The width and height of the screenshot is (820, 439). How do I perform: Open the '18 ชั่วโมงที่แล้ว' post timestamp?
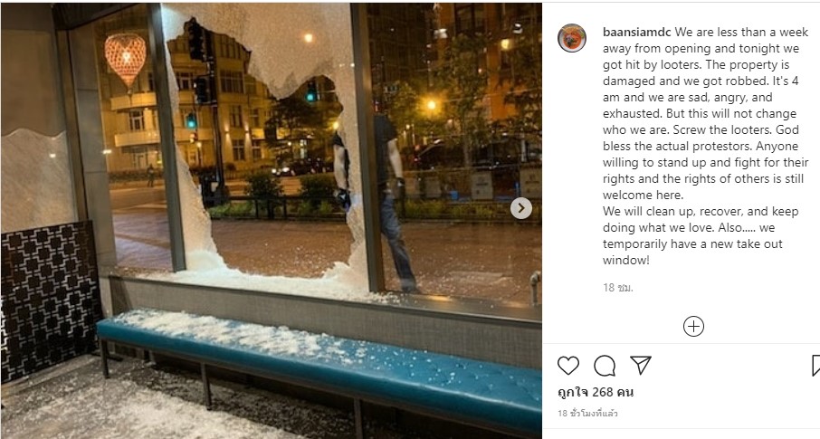[x=587, y=413]
